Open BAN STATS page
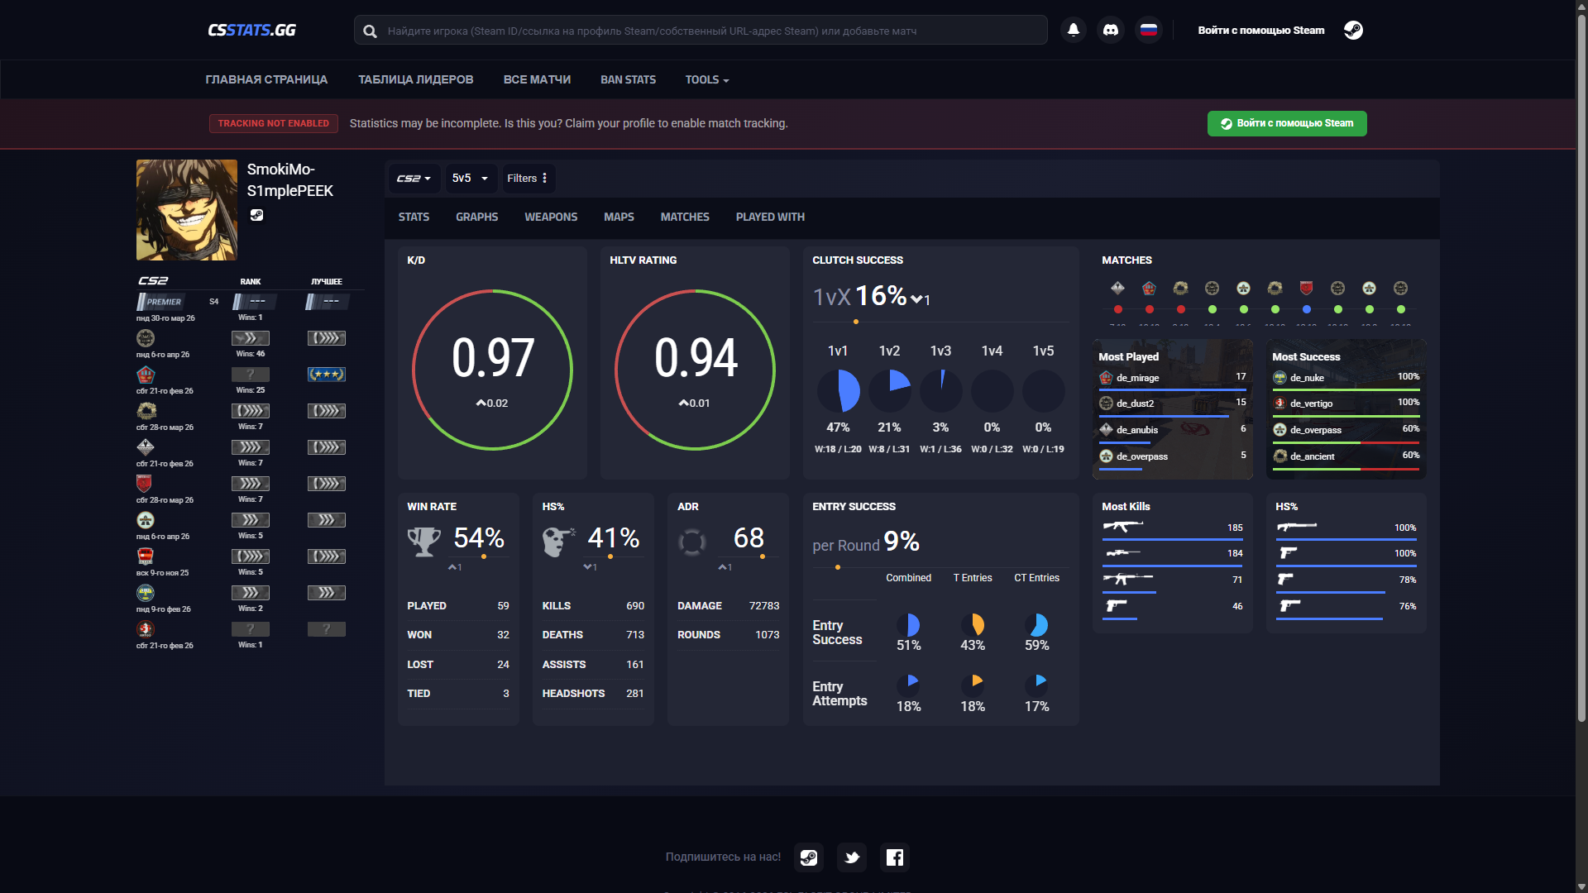Screen dimensions: 1588x893 coord(628,79)
